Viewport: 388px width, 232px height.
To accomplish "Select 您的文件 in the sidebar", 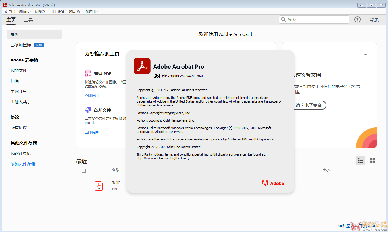I will coord(19,71).
